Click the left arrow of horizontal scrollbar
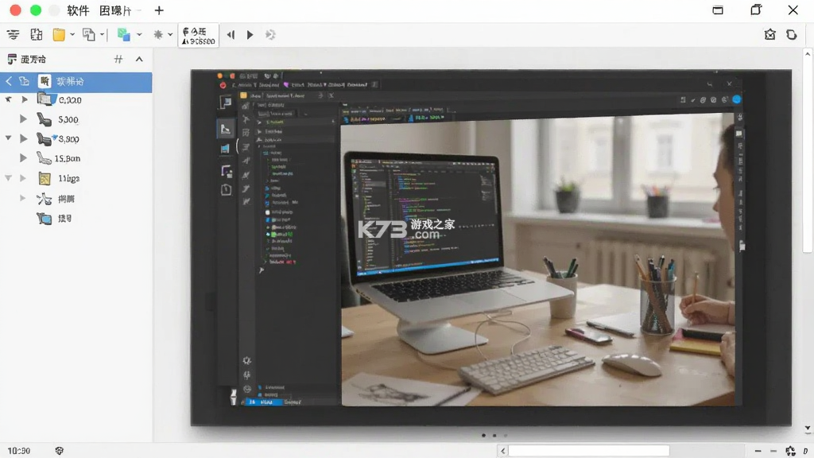This screenshot has width=814, height=458. click(x=502, y=451)
